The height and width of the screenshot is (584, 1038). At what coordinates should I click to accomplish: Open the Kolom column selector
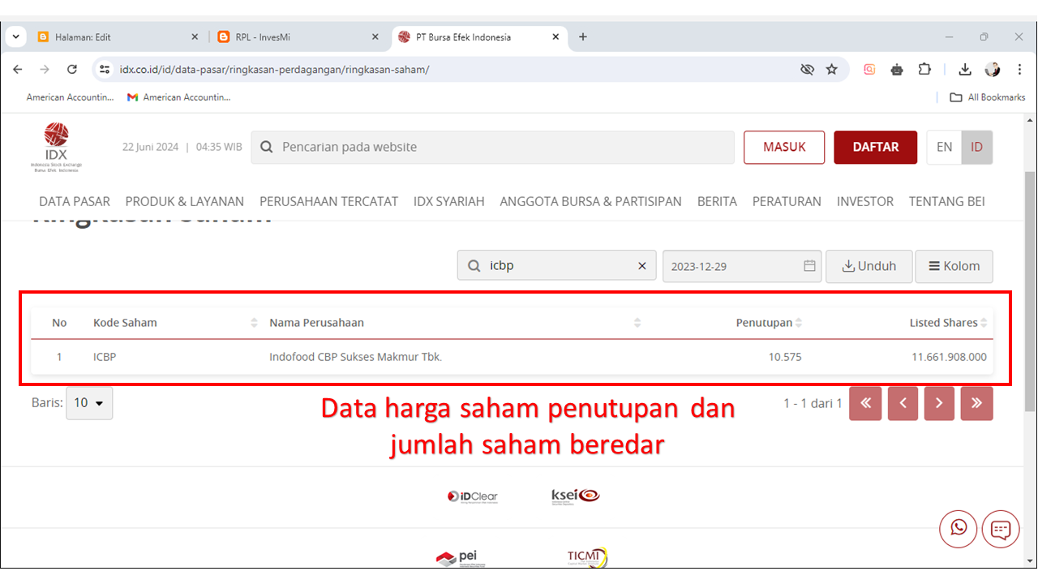(954, 266)
